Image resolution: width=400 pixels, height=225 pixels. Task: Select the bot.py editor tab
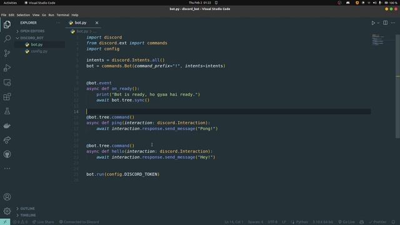click(x=83, y=22)
